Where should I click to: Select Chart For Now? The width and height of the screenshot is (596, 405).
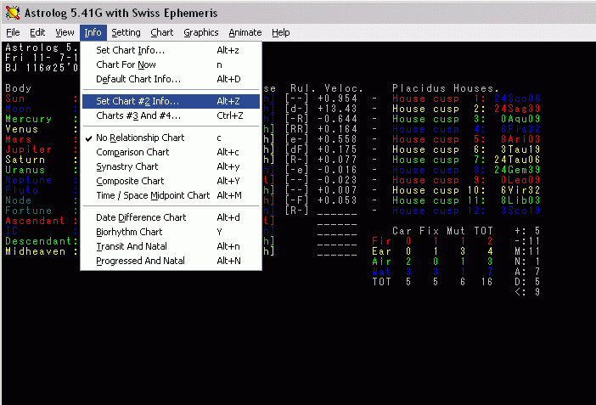[171, 65]
